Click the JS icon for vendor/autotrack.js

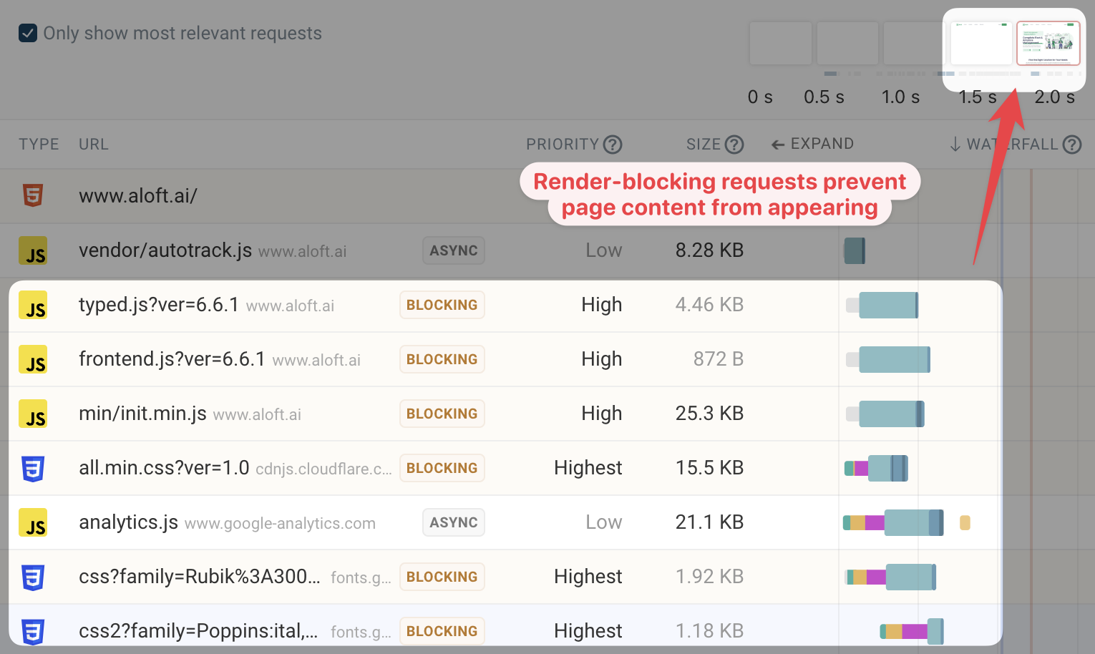coord(33,250)
